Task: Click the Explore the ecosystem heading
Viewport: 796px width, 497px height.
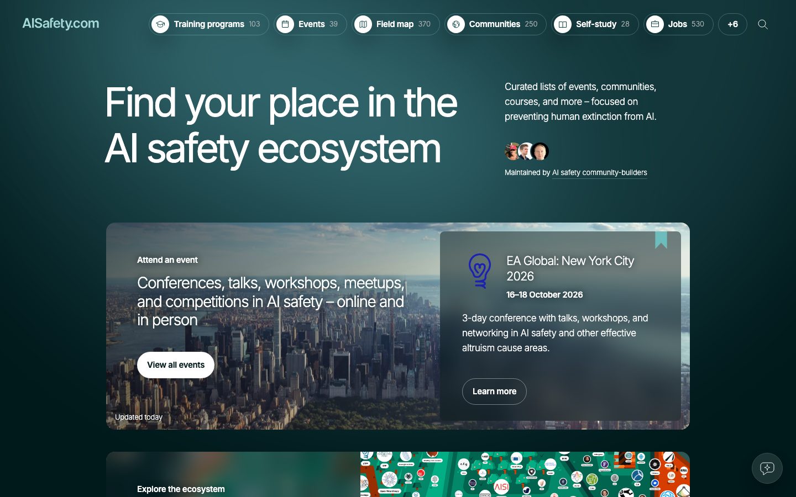Action: pos(181,489)
